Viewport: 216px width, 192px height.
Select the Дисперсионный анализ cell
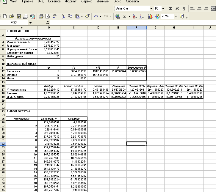point(22,64)
